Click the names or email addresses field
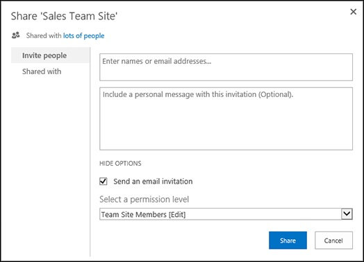 (x=226, y=67)
